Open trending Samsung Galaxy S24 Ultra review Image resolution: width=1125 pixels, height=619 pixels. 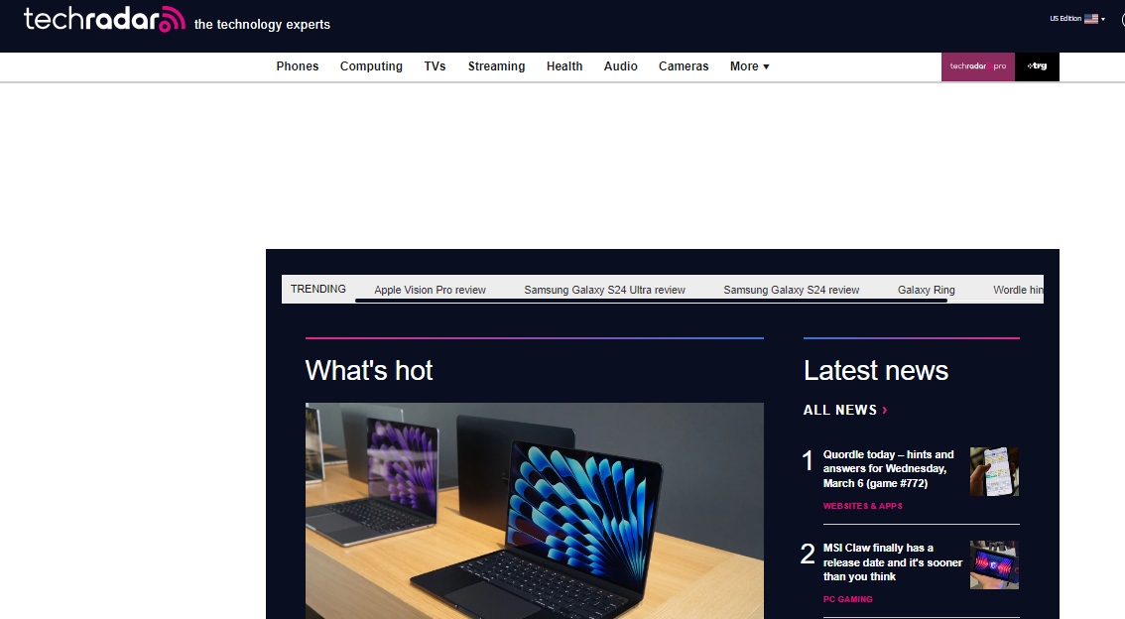pos(604,290)
